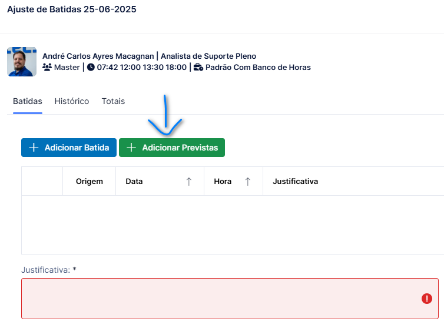The width and height of the screenshot is (444, 328).
Task: Click the employee name André Carlos Ayres Macagnan
Action: tap(98, 56)
